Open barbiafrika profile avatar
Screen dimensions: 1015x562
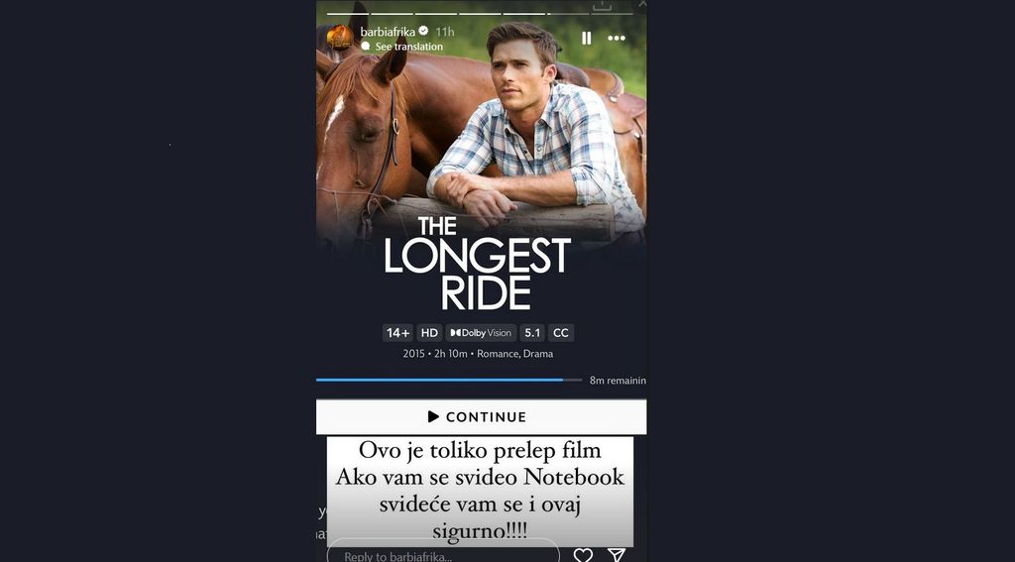[x=340, y=38]
